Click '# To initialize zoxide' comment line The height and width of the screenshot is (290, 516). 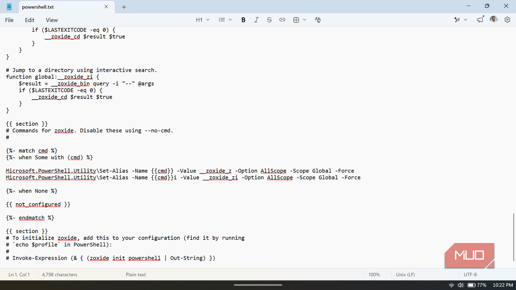coord(125,238)
